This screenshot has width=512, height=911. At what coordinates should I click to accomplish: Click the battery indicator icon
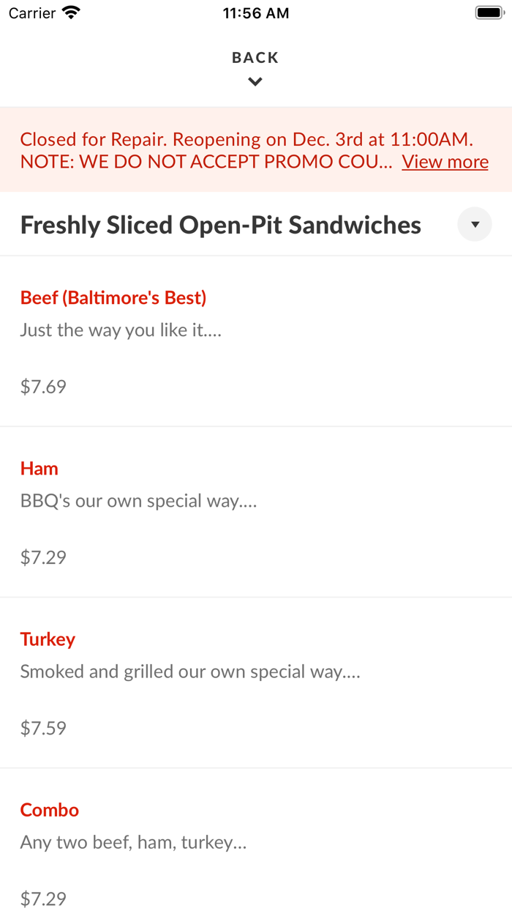click(487, 12)
